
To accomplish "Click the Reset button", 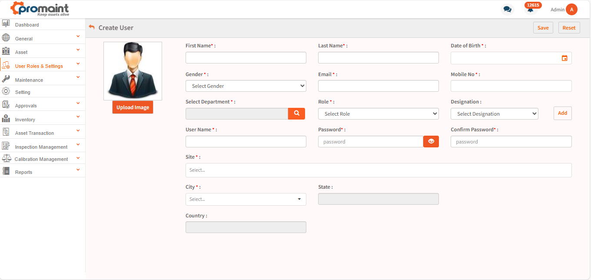I will 569,27.
